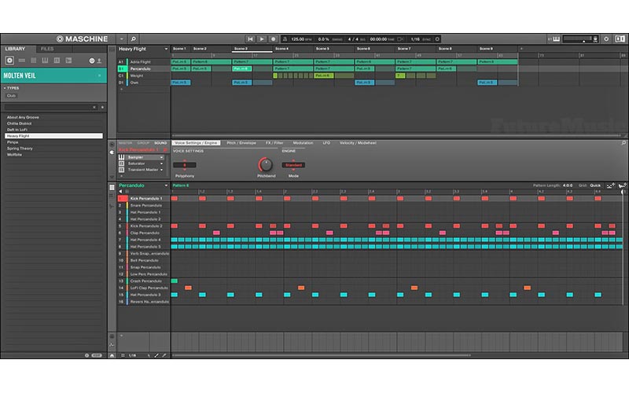Select Crash Percandulo sound slot
Screen dimensions: 629x393
click(x=143, y=281)
